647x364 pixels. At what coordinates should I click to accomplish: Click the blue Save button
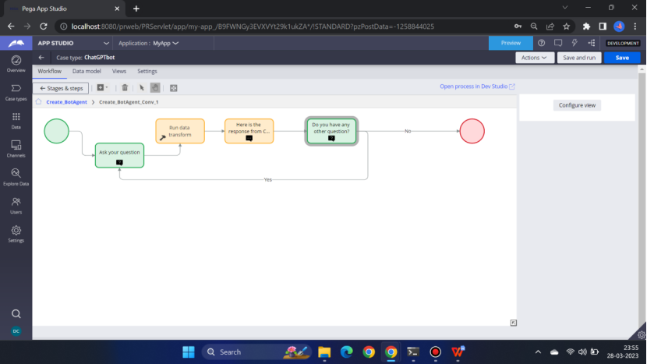622,58
